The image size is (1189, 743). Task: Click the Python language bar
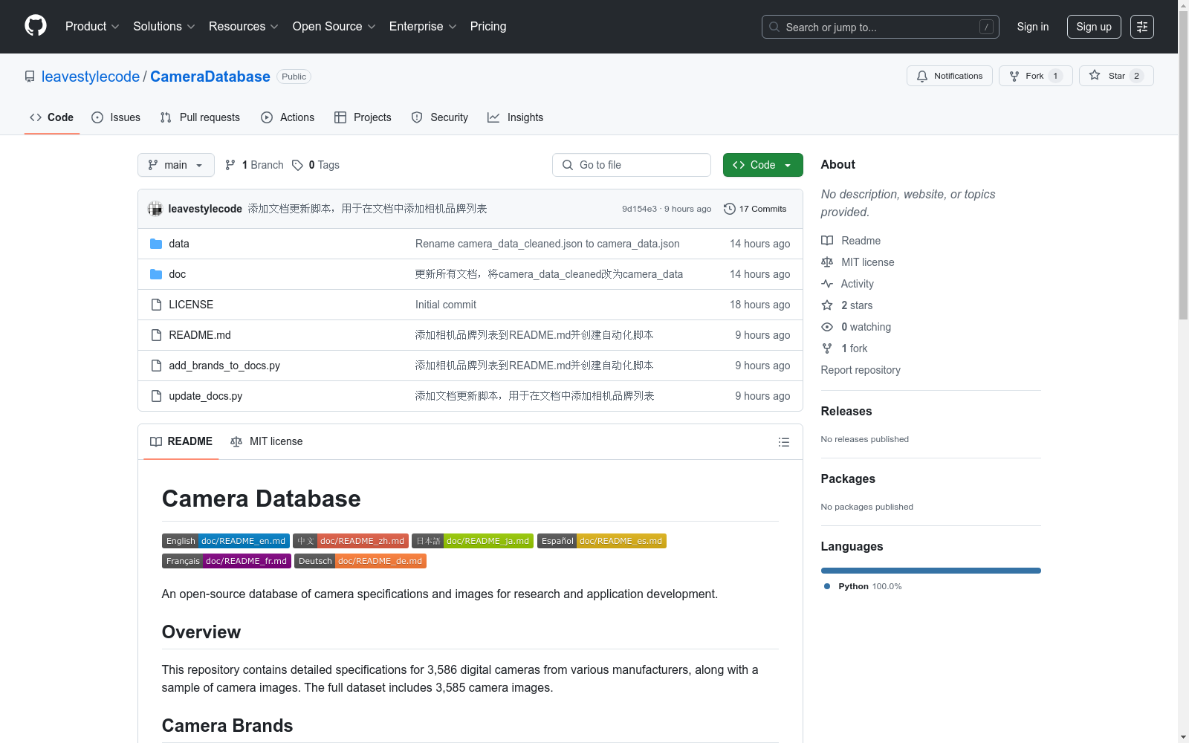click(x=931, y=571)
